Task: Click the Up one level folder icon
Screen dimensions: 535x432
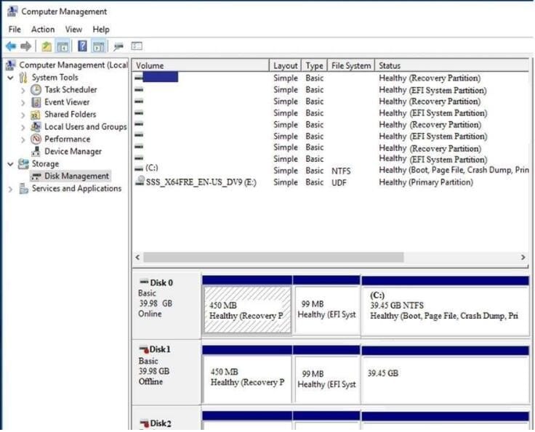Action: tap(47, 46)
